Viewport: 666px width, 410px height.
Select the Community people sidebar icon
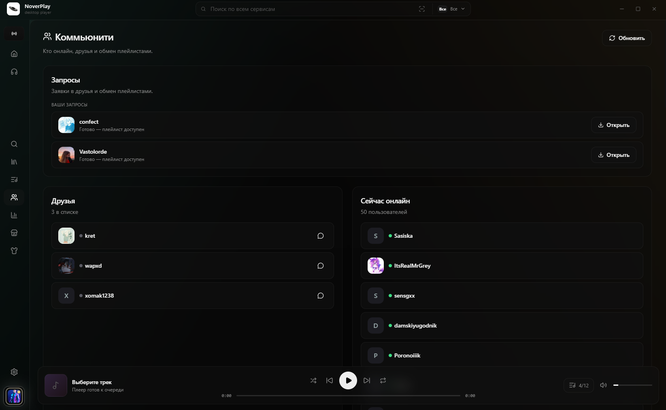[x=14, y=197]
